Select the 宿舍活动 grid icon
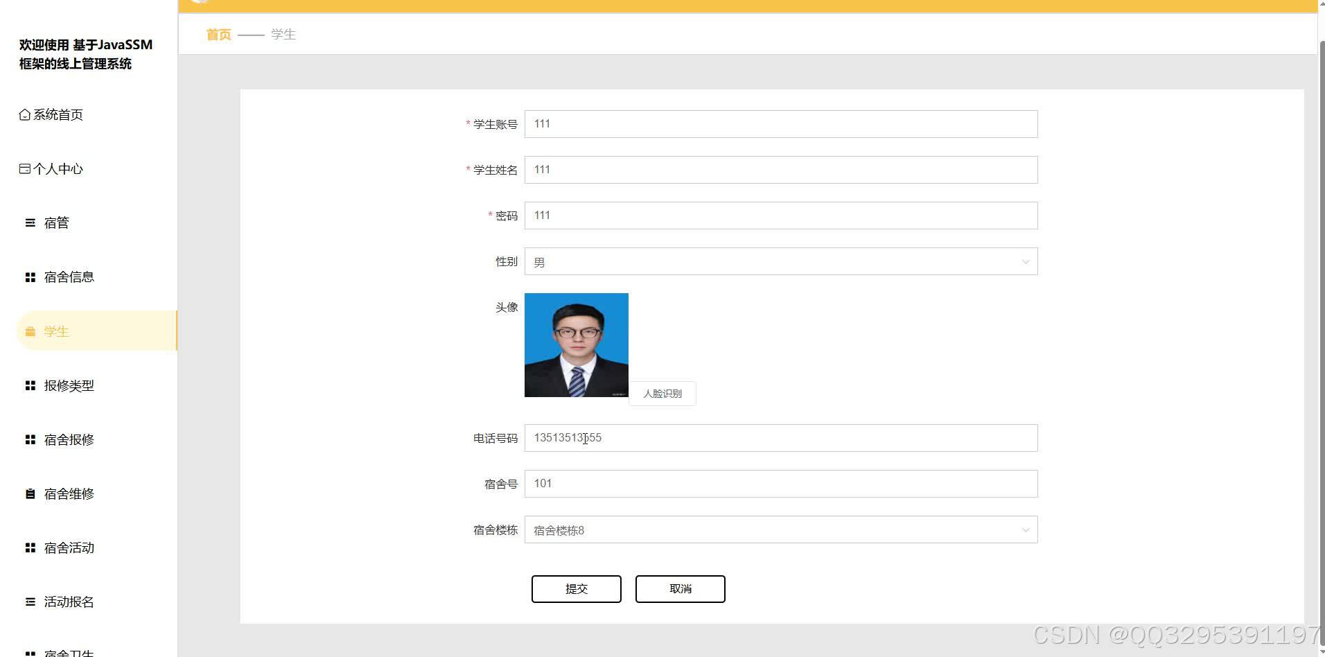This screenshot has width=1325, height=657. (29, 547)
